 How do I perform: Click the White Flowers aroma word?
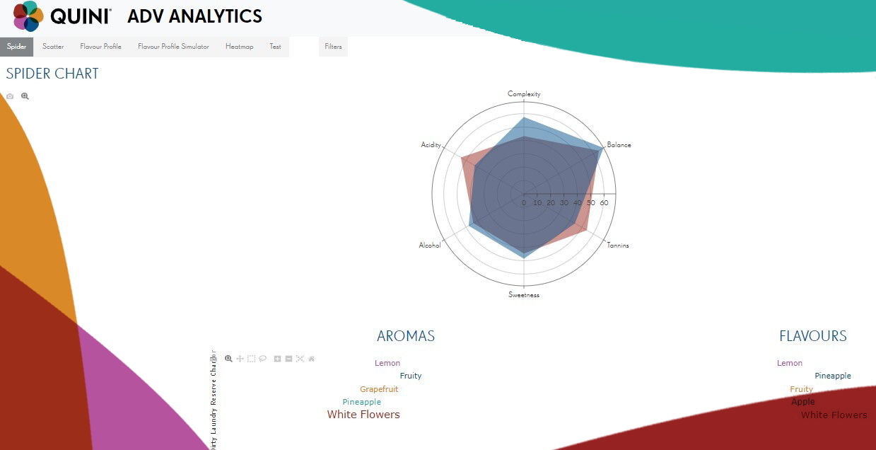363,415
